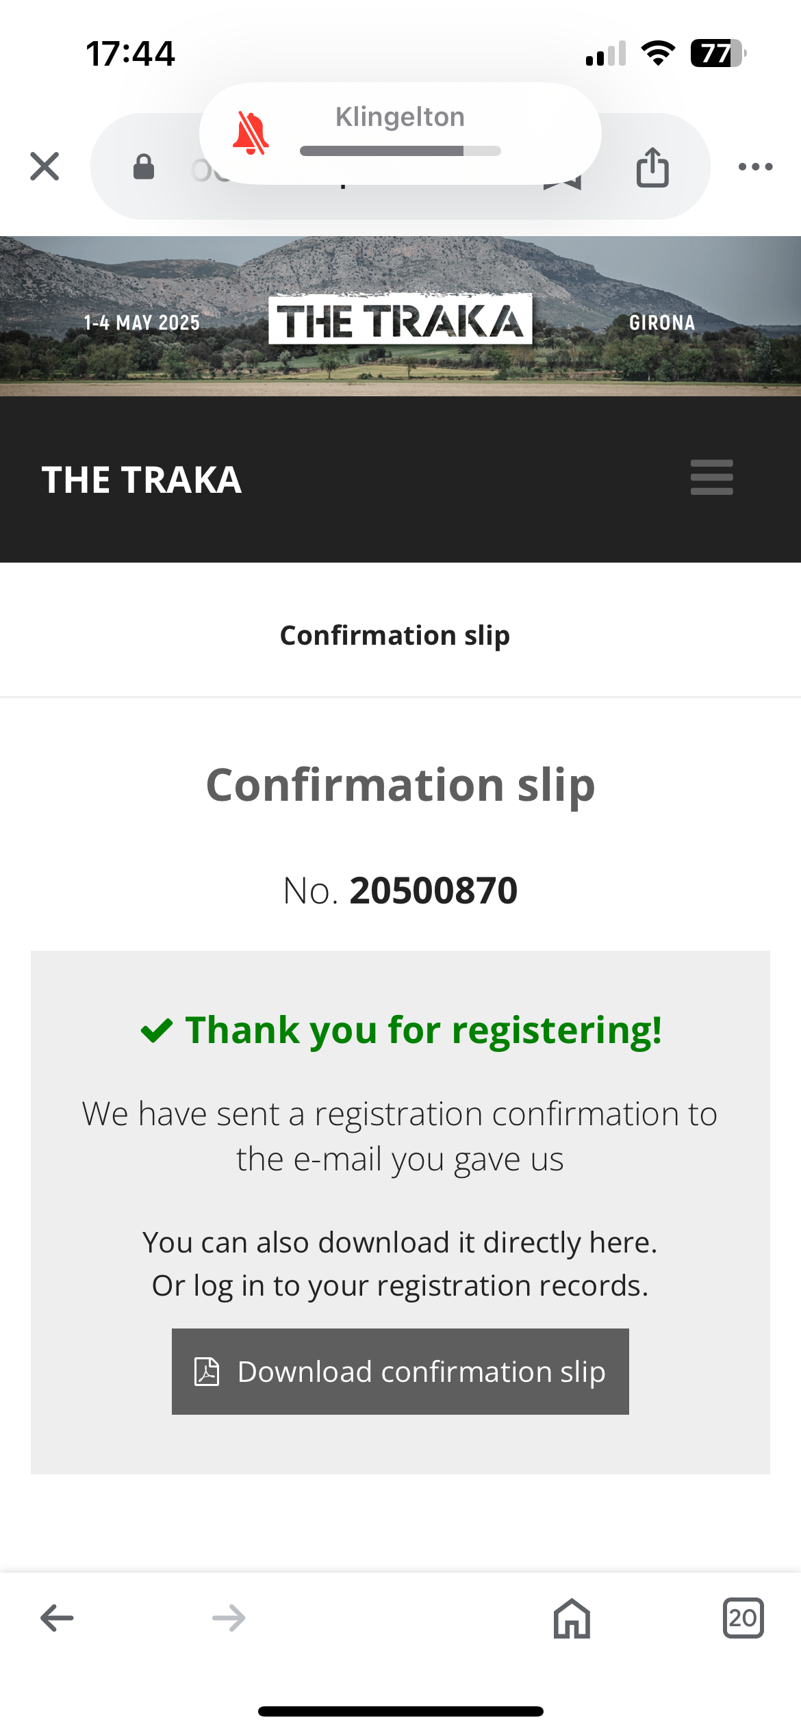Go forward with the right arrow
Screen dimensions: 801x1733
[229, 1618]
